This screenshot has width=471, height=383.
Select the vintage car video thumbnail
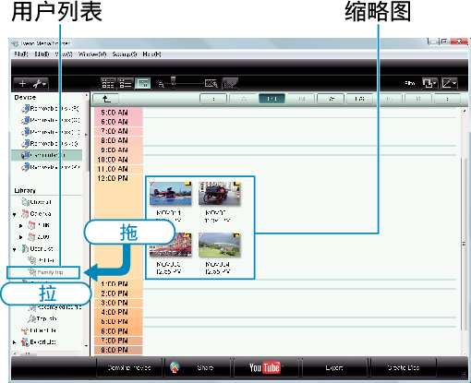[219, 194]
